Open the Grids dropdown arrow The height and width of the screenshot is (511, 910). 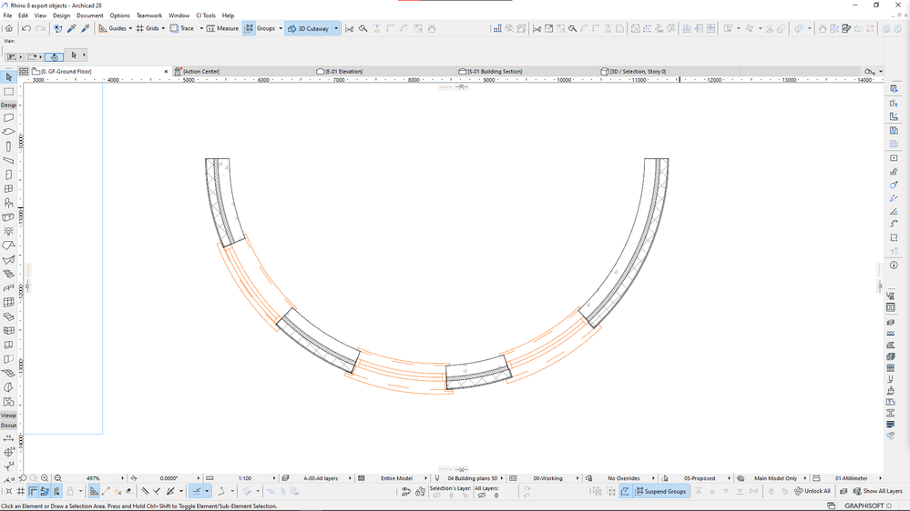[x=163, y=28]
